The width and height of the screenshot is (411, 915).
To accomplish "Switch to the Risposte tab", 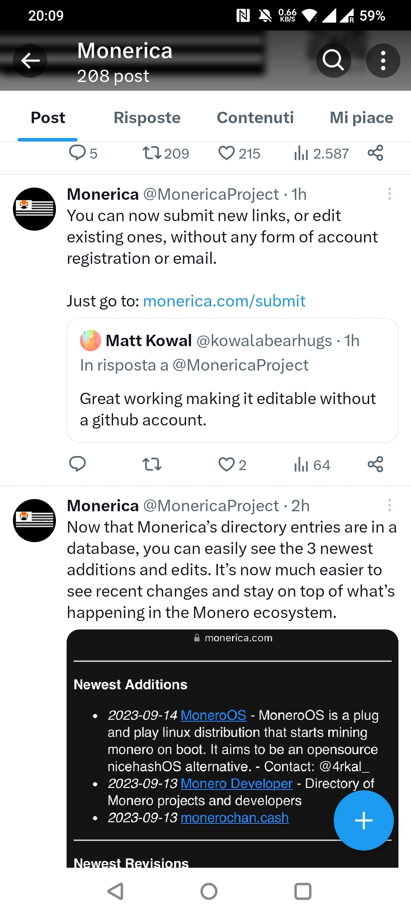I will (147, 118).
